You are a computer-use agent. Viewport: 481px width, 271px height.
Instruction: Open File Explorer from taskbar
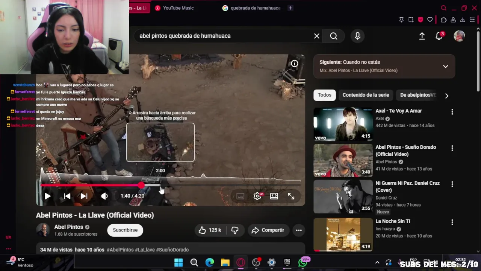tap(225, 262)
